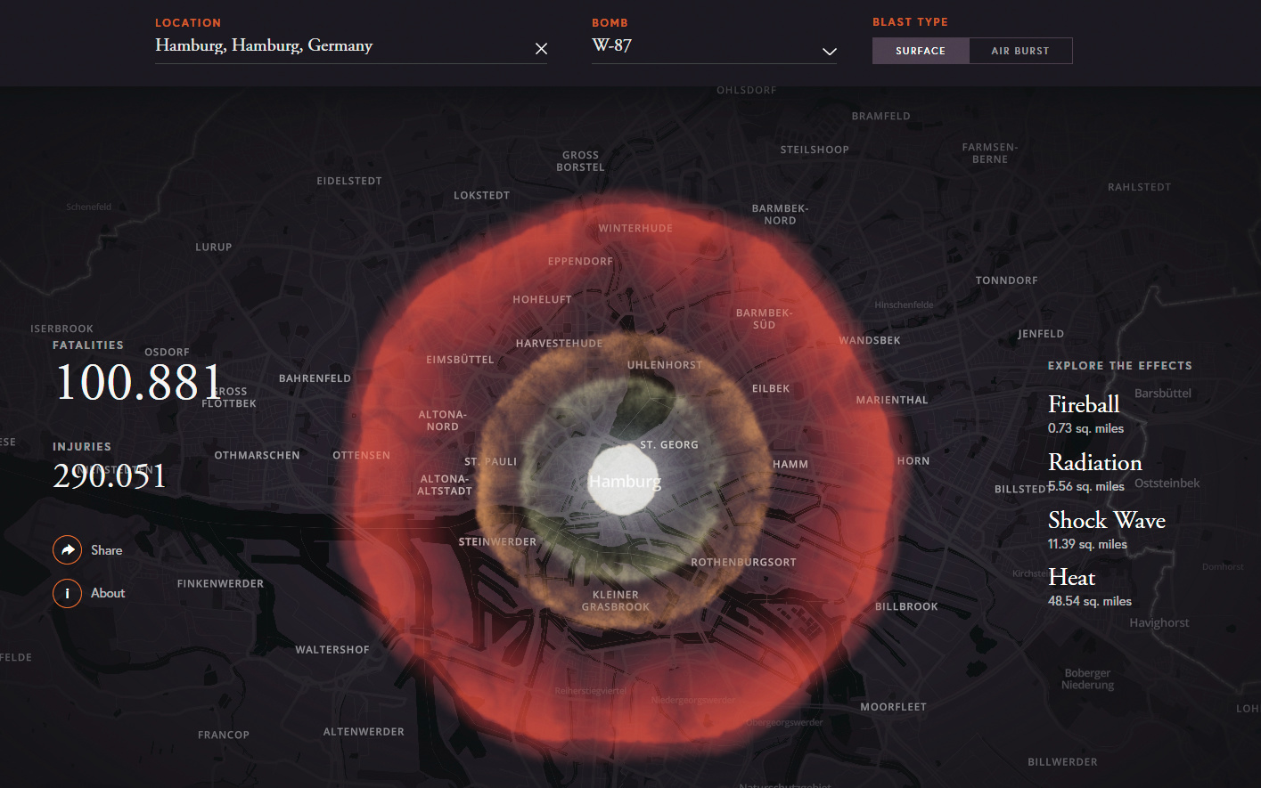Click the white fireball center at Hamburg
This screenshot has height=788, width=1261.
pos(624,480)
